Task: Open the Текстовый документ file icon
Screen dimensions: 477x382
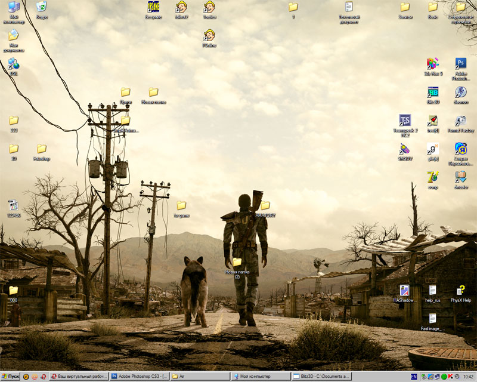Action: [x=349, y=7]
